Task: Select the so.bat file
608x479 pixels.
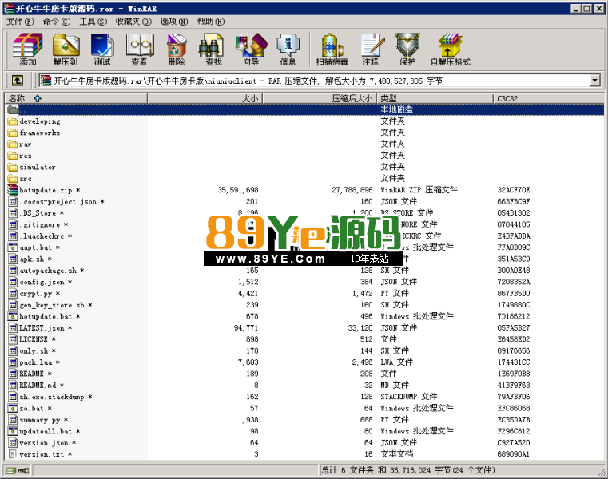Action: pos(30,409)
